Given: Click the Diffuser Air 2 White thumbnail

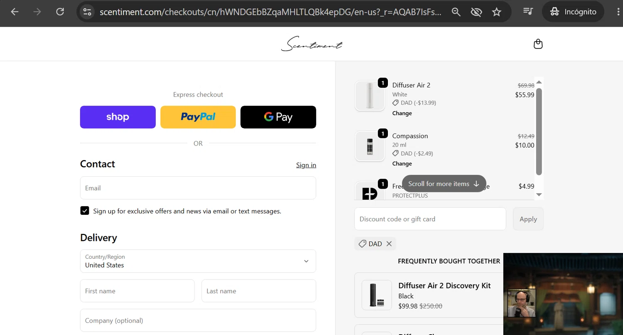Looking at the screenshot, I should (x=370, y=96).
